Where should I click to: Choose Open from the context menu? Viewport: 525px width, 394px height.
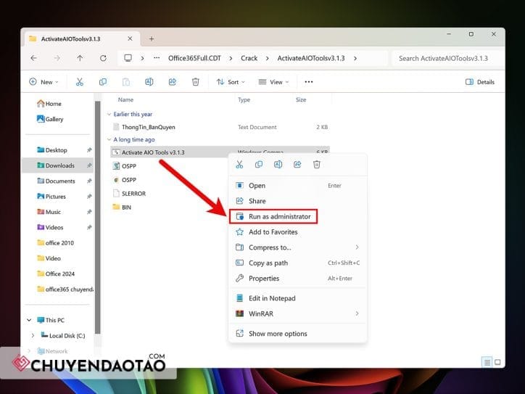tap(297, 186)
